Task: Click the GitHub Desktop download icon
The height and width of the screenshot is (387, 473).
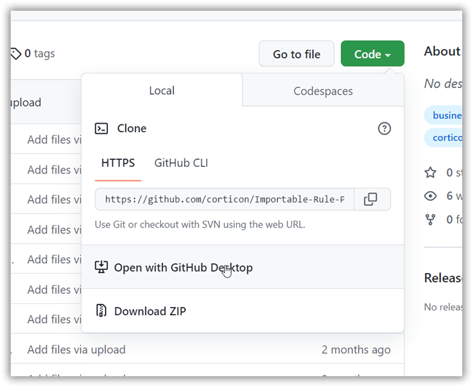Action: tap(102, 268)
